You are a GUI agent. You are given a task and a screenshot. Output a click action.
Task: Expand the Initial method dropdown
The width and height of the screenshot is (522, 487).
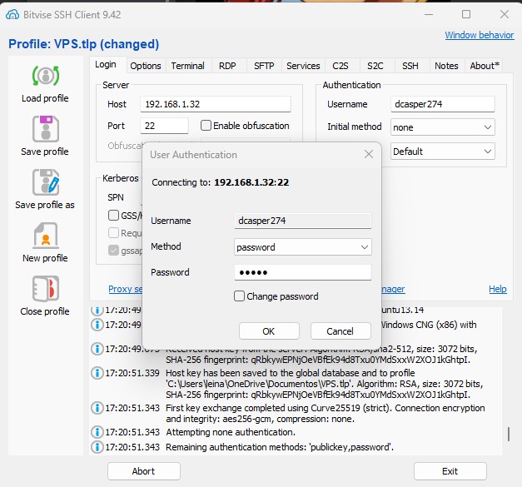coord(442,127)
